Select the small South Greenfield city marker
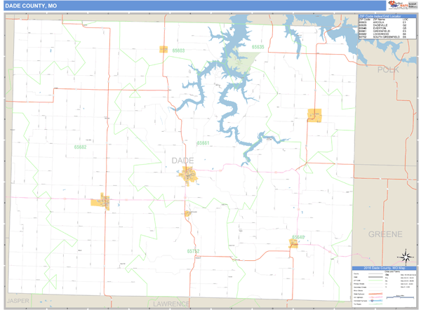 pyautogui.click(x=187, y=213)
